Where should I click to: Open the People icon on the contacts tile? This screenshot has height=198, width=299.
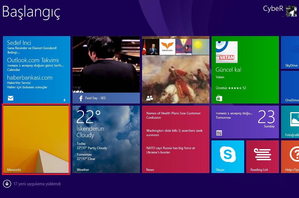point(149,98)
